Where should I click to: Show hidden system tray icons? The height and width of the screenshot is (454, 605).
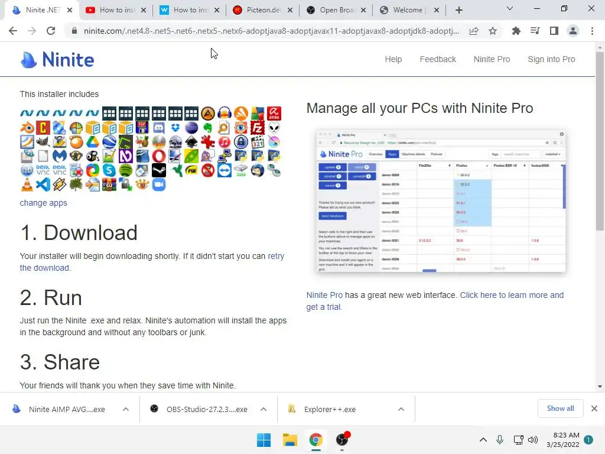point(483,440)
